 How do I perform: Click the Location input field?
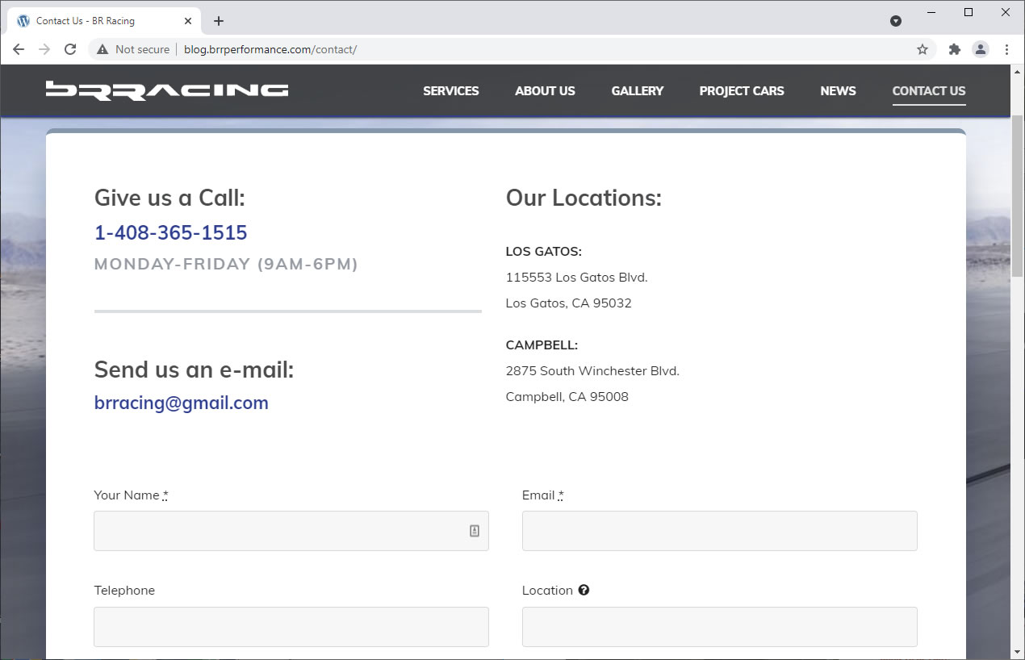click(719, 627)
